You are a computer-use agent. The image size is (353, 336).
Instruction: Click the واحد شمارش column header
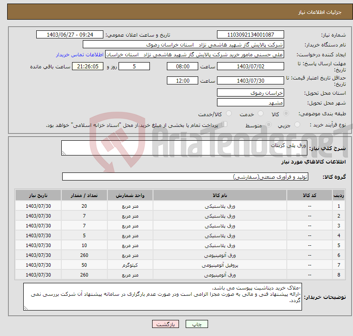coord(130,195)
